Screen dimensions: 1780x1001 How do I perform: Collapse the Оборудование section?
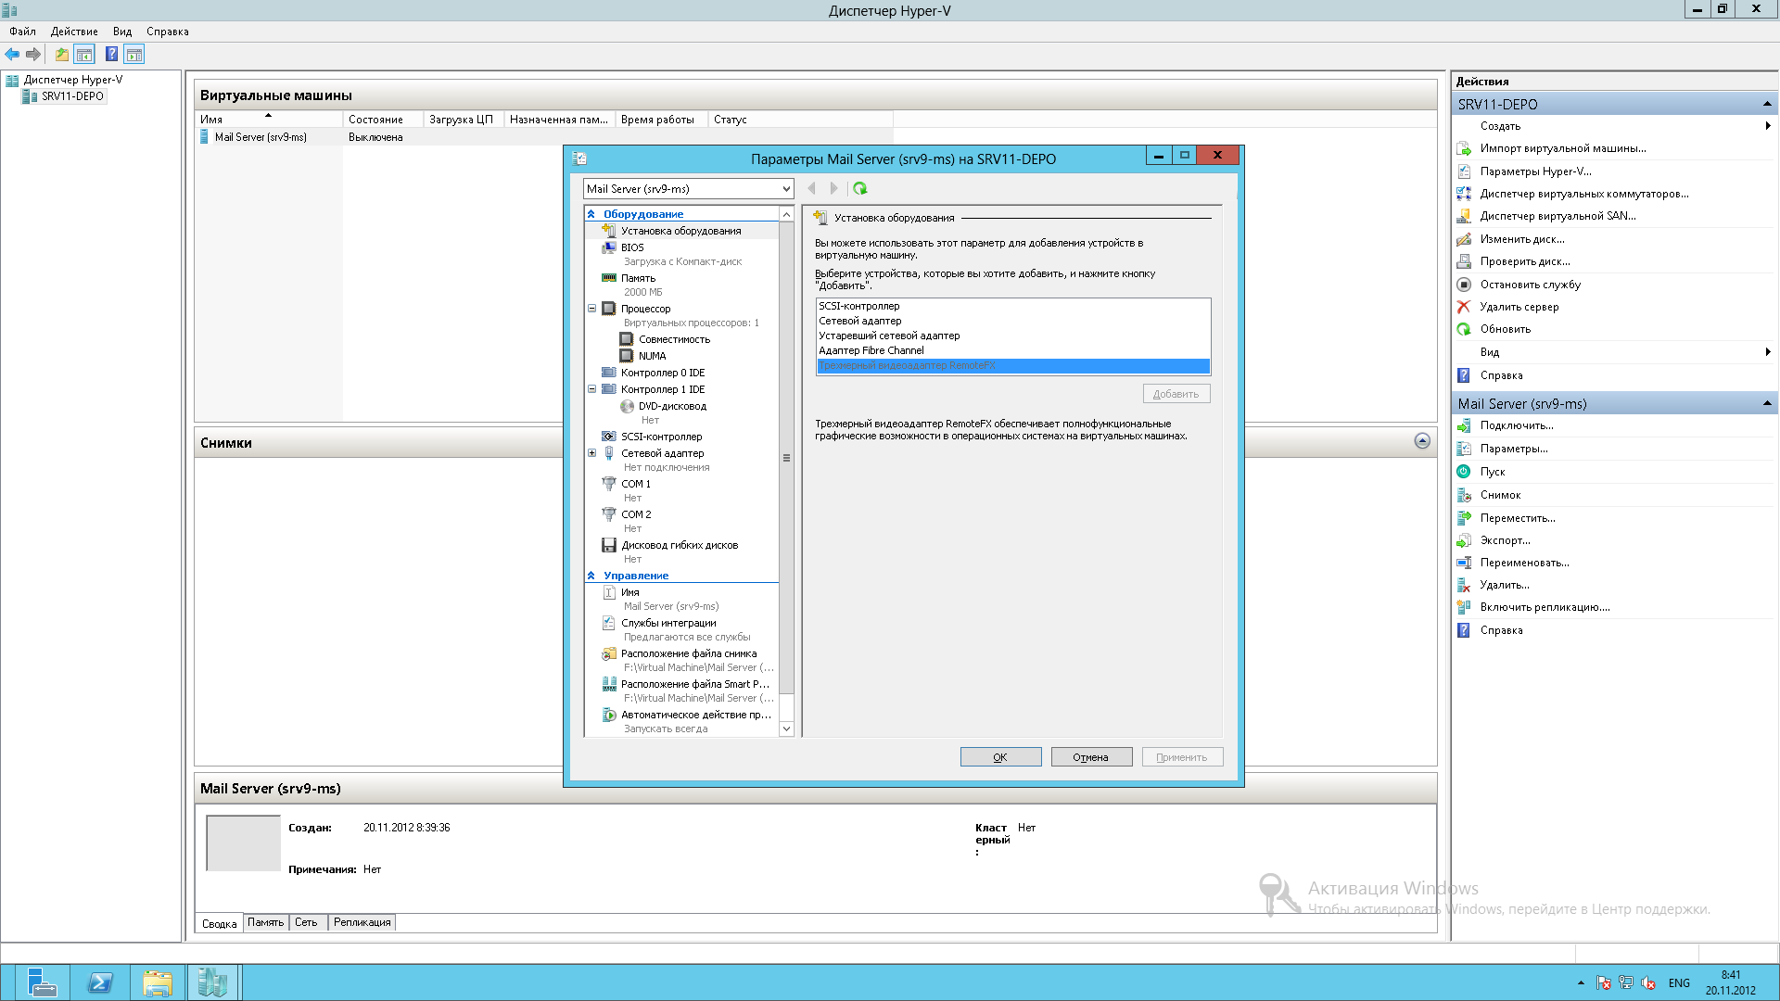click(x=591, y=214)
